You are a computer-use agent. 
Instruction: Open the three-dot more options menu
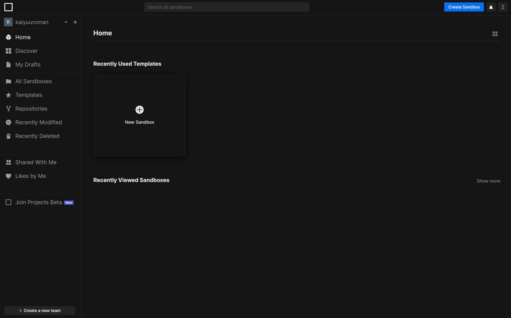coord(503,7)
